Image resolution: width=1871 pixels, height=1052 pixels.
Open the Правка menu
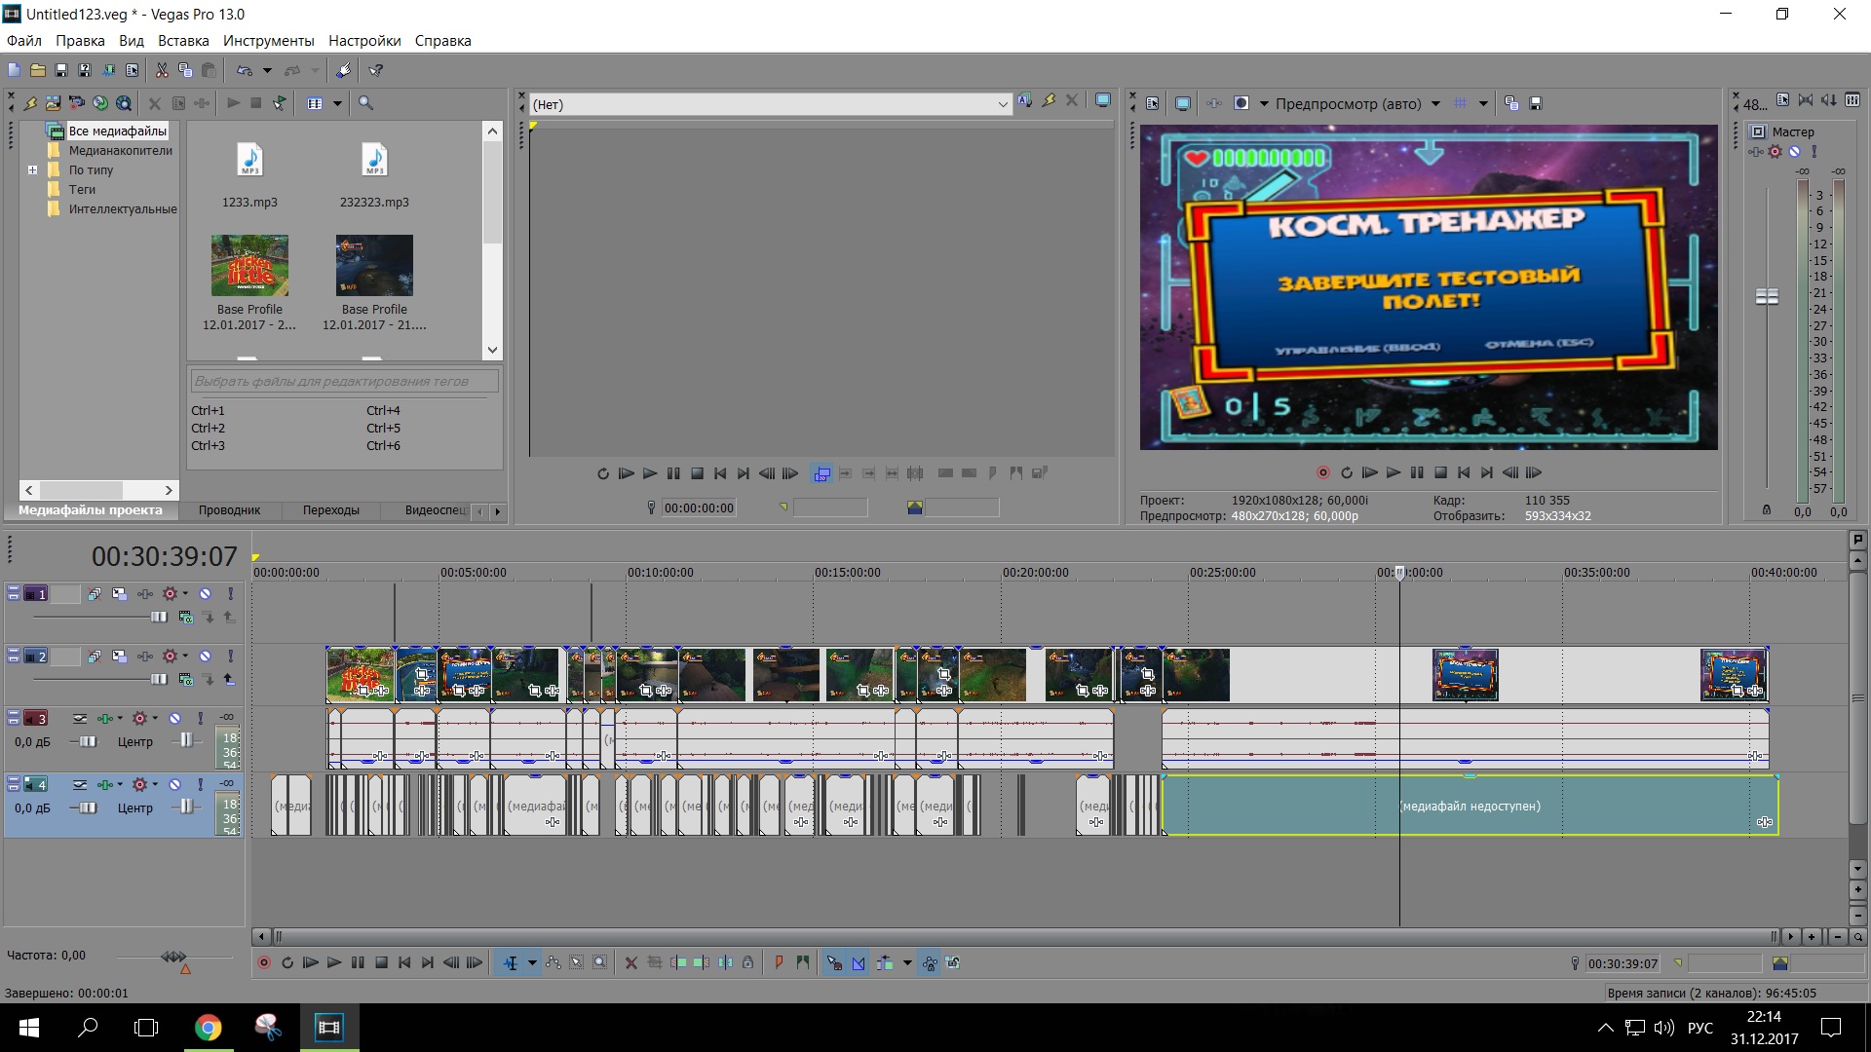point(80,41)
